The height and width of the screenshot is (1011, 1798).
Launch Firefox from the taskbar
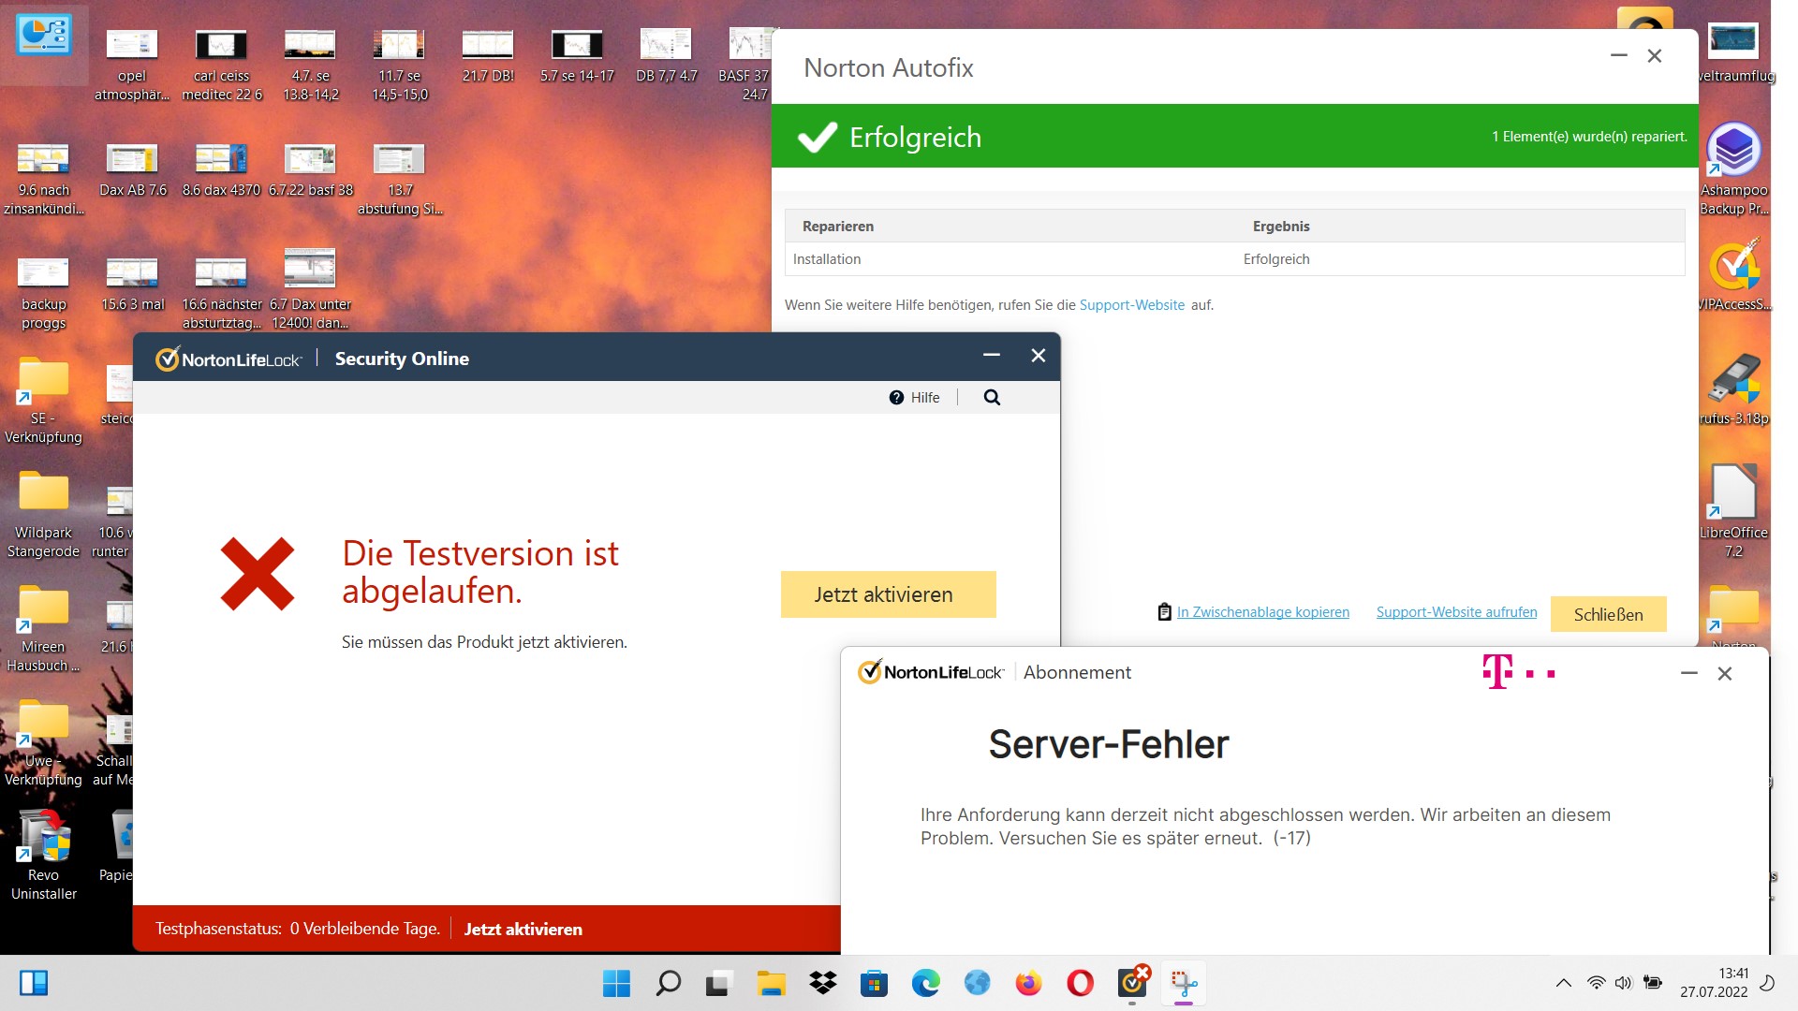click(1028, 984)
